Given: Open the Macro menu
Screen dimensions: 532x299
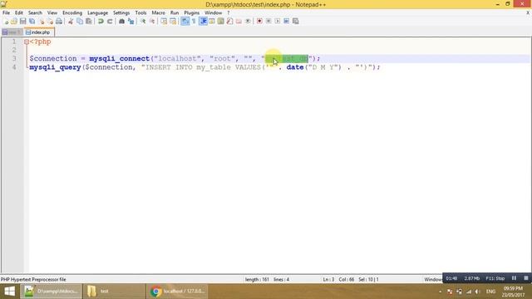Looking at the screenshot, I should pos(158,13).
